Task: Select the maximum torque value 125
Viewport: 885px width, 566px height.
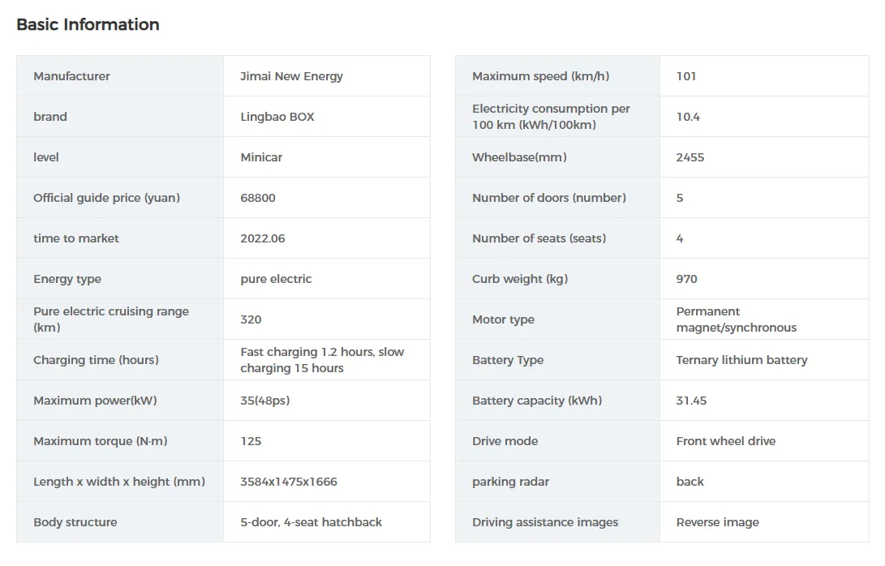Action: point(251,441)
